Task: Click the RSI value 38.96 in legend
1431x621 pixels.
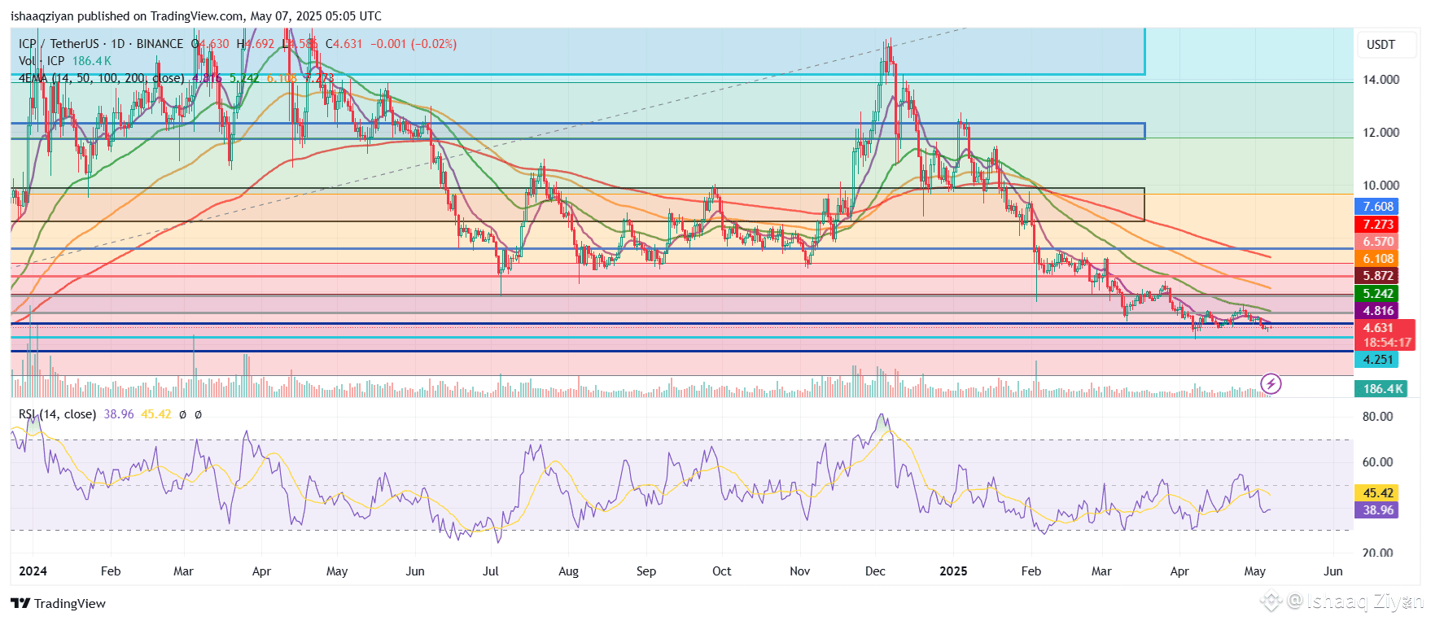Action: click(x=119, y=414)
